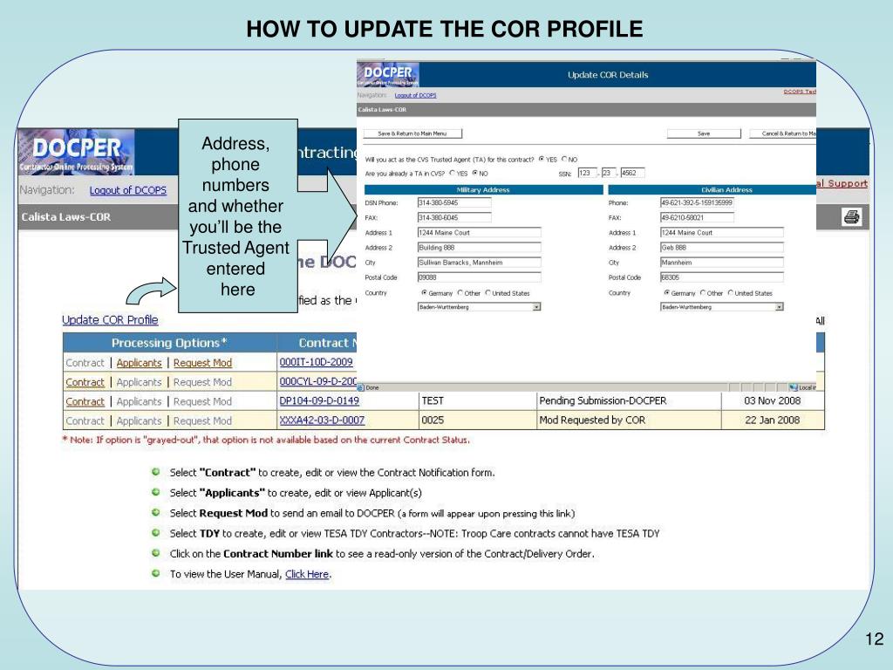Click Logout of DCOPS on the background page

(x=128, y=190)
